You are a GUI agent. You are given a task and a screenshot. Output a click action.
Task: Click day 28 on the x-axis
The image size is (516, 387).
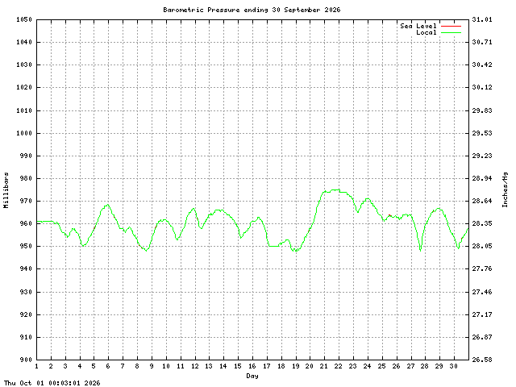[x=425, y=366]
